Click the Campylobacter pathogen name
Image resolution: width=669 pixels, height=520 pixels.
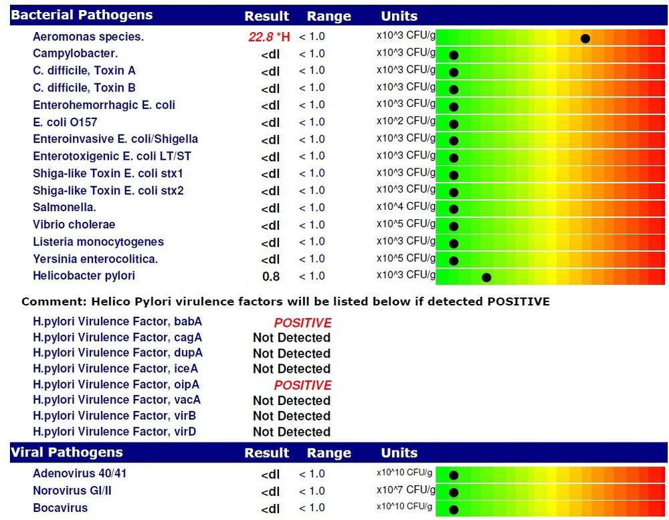click(x=76, y=53)
